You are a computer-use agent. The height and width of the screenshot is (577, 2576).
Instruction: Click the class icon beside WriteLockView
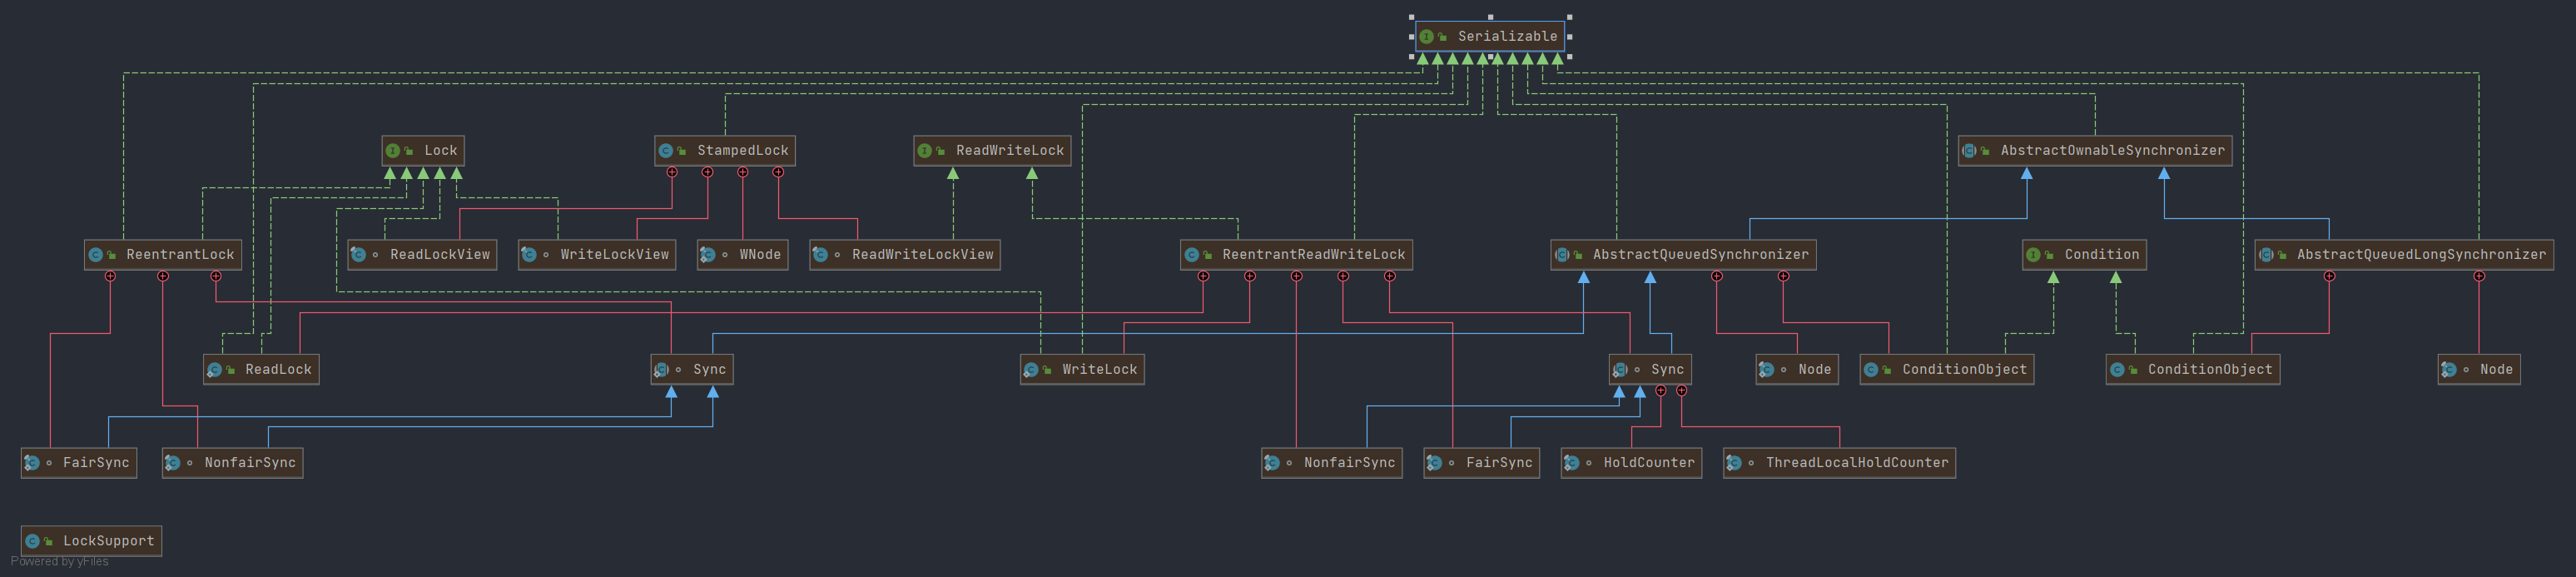[x=529, y=255]
